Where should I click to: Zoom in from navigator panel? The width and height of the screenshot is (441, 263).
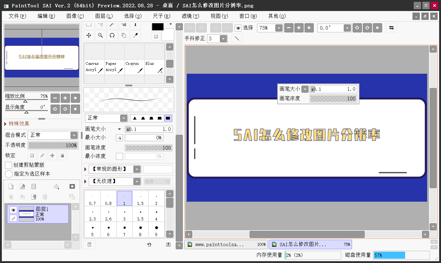click(x=65, y=98)
